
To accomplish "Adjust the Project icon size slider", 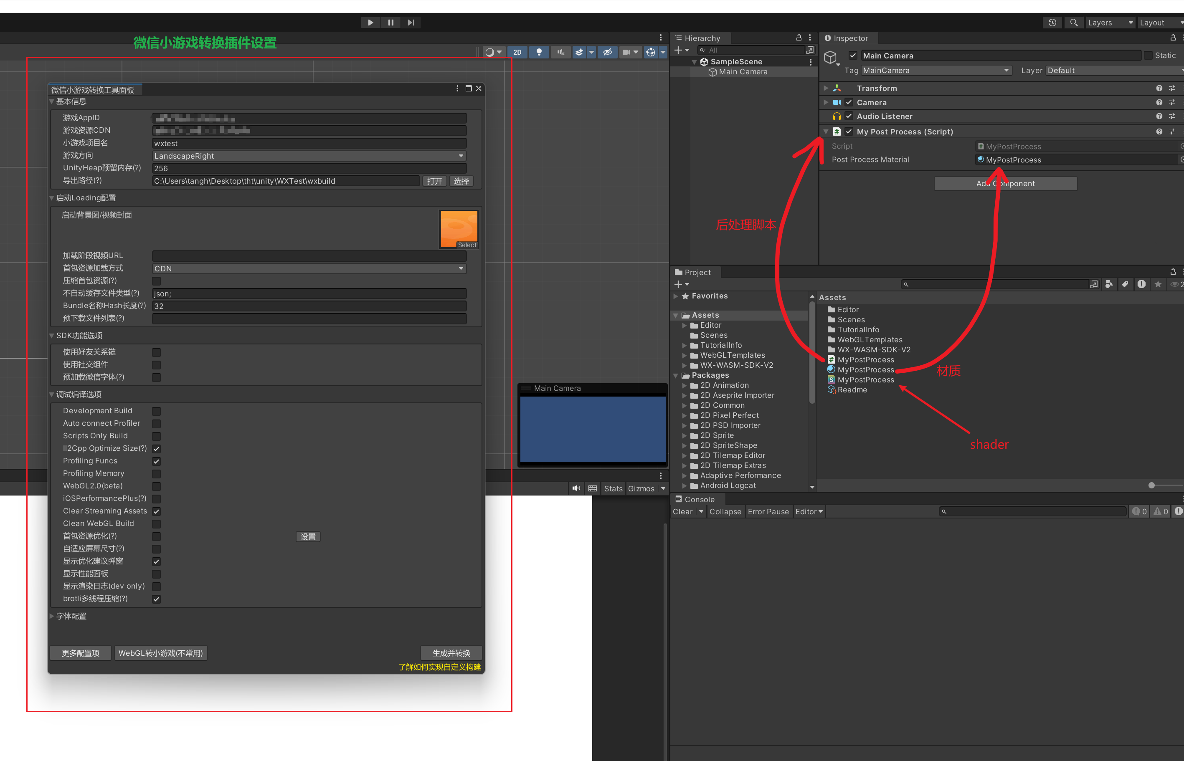I will point(1151,486).
